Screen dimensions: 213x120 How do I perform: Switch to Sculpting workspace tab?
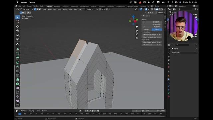pos(65,6)
